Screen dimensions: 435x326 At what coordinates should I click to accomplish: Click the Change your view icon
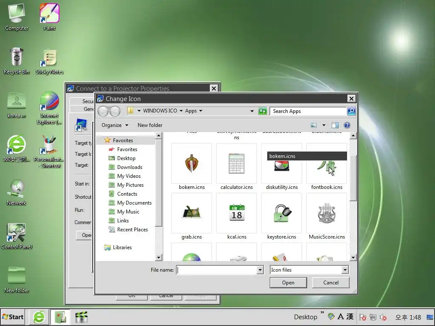(x=314, y=125)
